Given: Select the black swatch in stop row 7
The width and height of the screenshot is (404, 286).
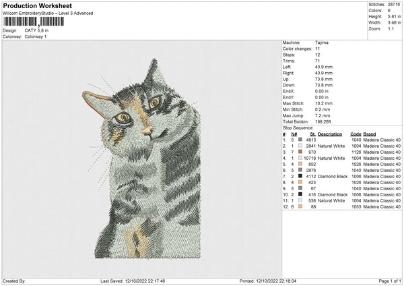Looking at the screenshot, I should pos(300,176).
